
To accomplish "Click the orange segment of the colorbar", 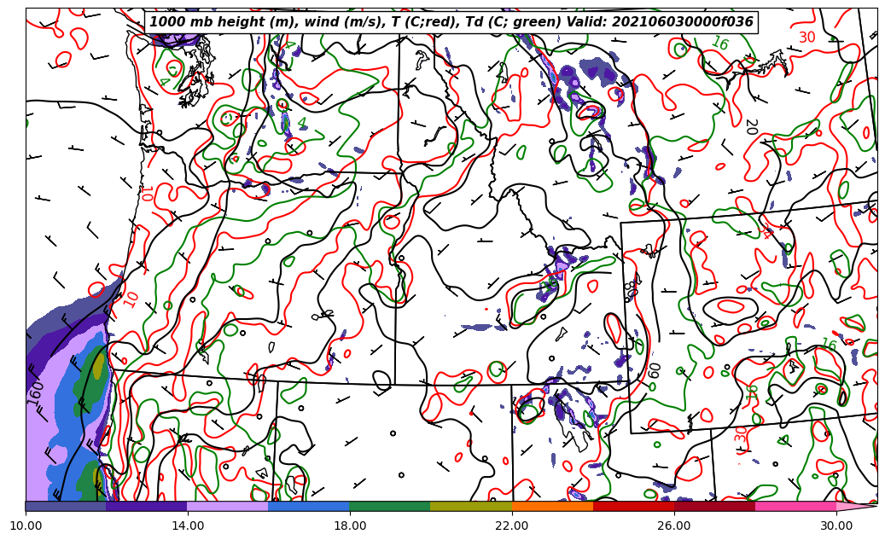I will tap(552, 506).
